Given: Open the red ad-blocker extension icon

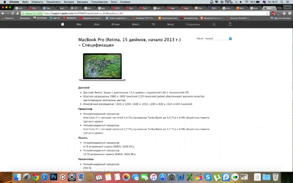Looking at the screenshot, I should [273, 13].
